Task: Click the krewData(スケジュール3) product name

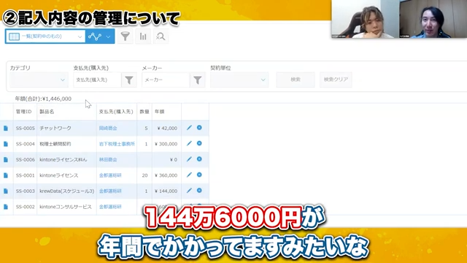Action: pos(66,191)
